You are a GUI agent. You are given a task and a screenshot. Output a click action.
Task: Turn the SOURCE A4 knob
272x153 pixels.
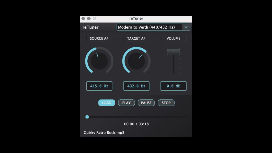(x=99, y=61)
